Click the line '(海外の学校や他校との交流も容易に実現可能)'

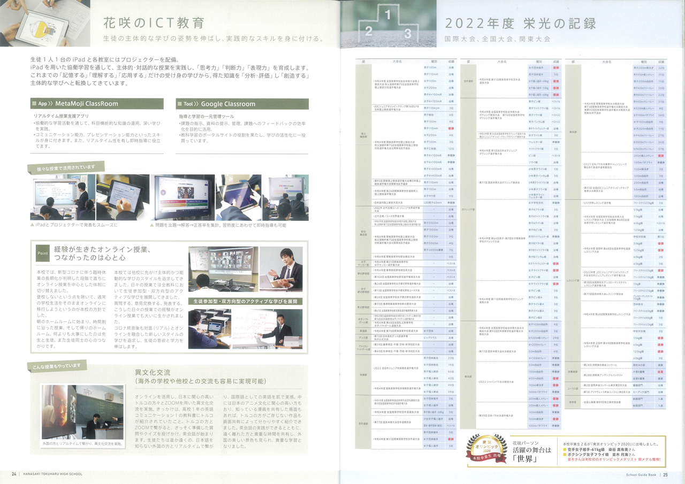(200, 381)
